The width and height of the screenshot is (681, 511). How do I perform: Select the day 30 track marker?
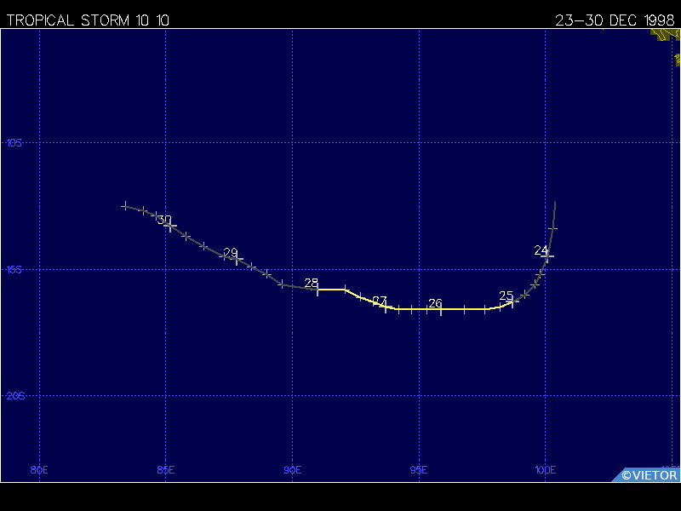click(170, 226)
